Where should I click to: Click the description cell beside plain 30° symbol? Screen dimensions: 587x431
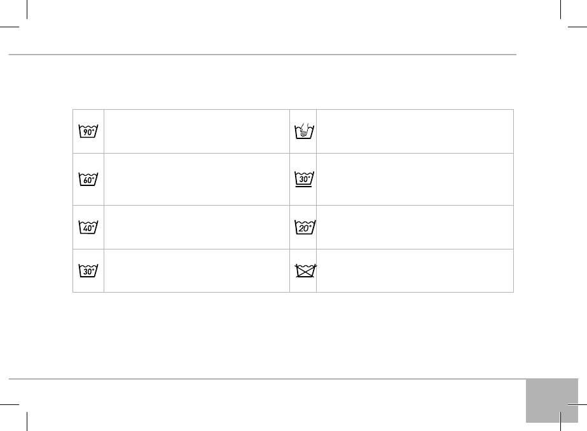point(197,270)
